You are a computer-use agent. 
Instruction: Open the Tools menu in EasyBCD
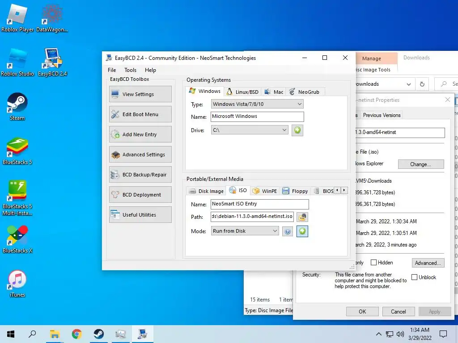(130, 70)
